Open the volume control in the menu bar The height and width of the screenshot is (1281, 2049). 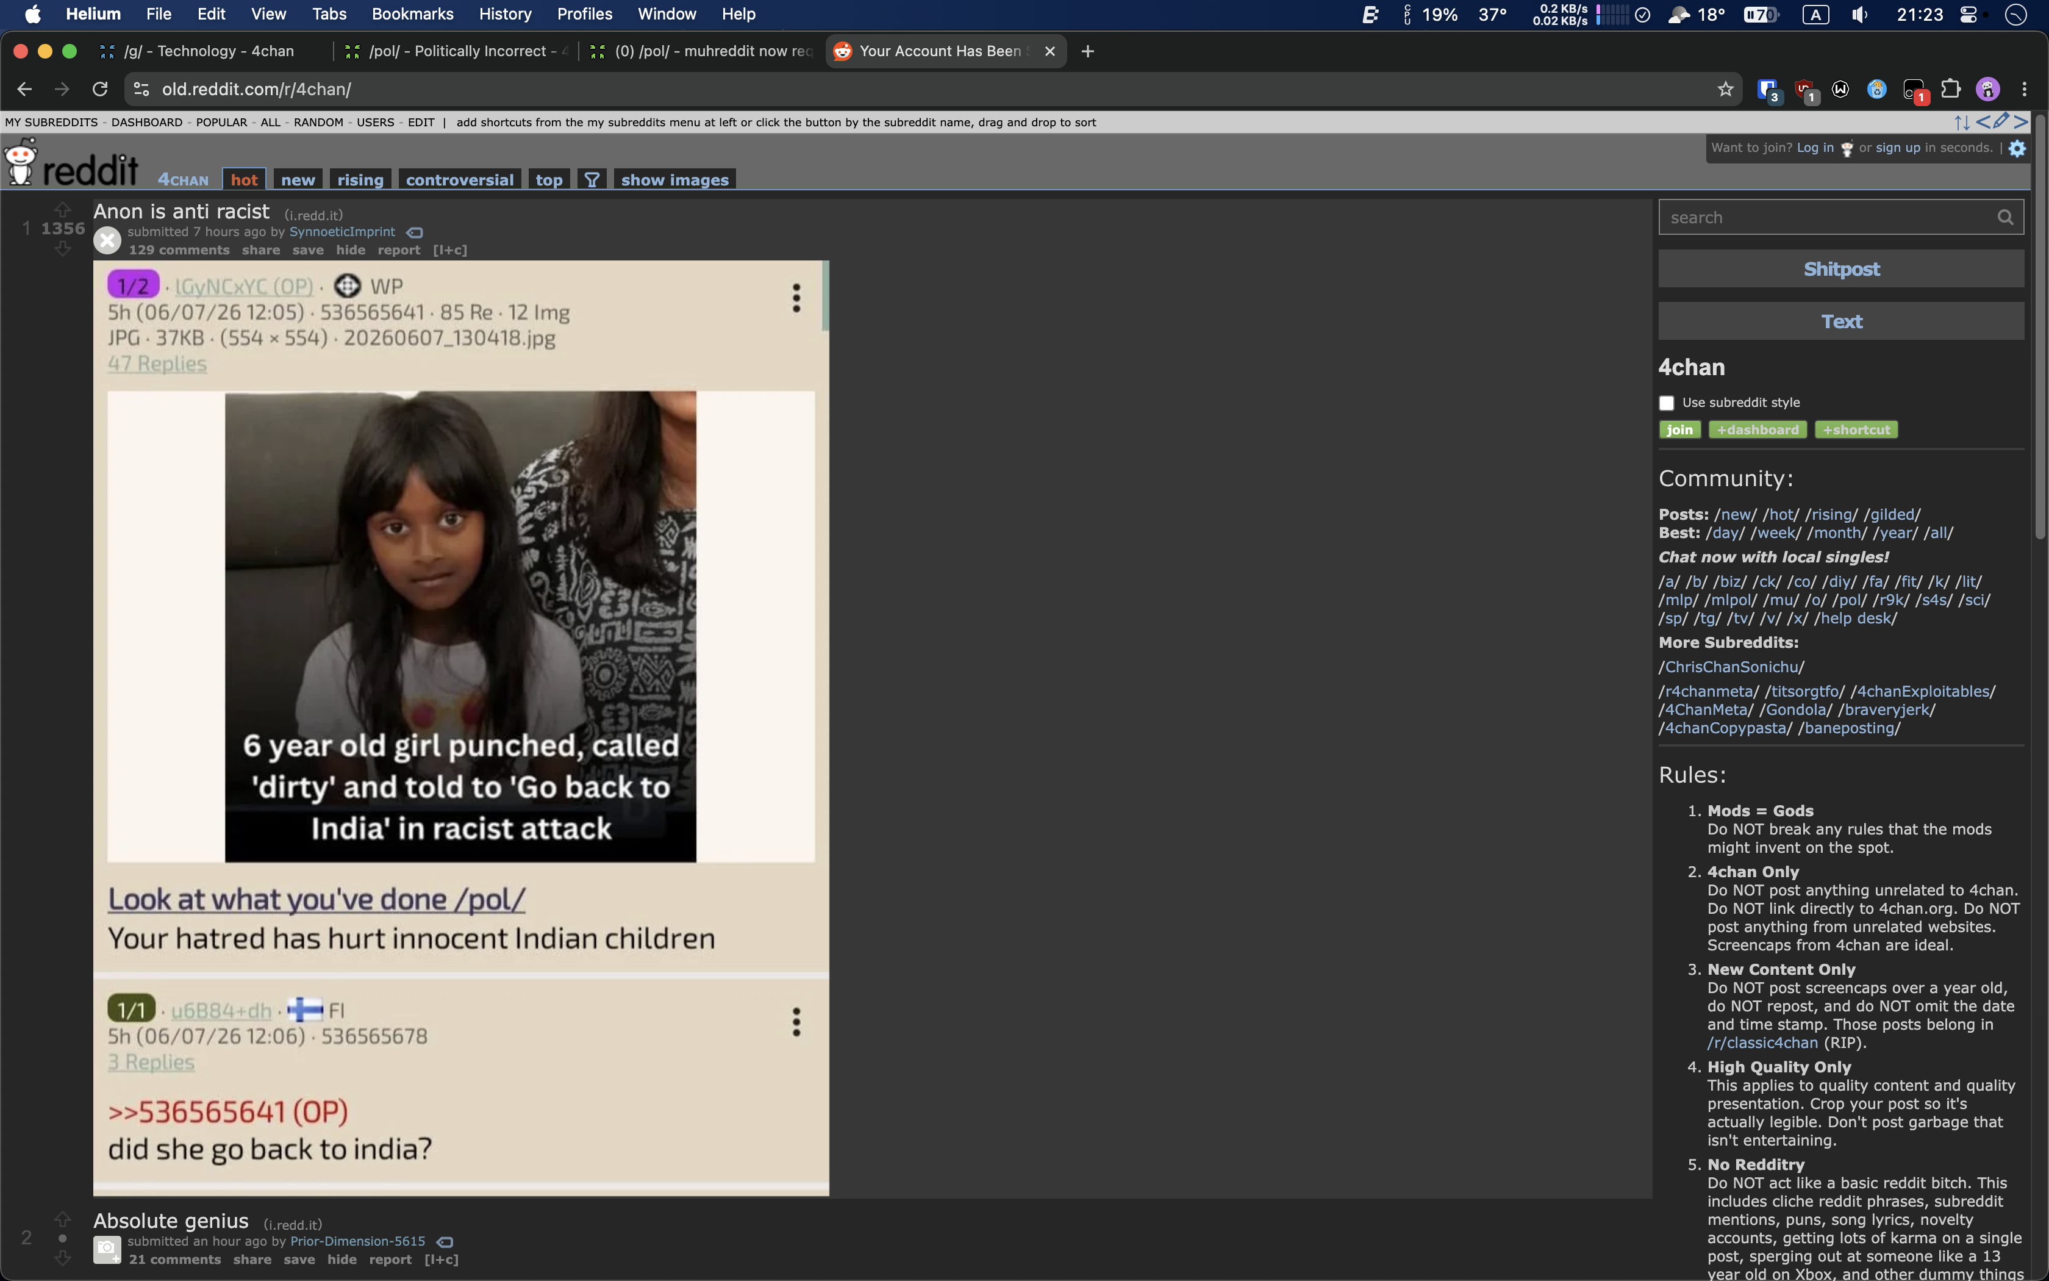click(x=1860, y=15)
